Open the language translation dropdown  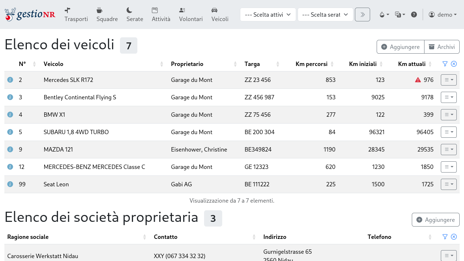coord(400,14)
